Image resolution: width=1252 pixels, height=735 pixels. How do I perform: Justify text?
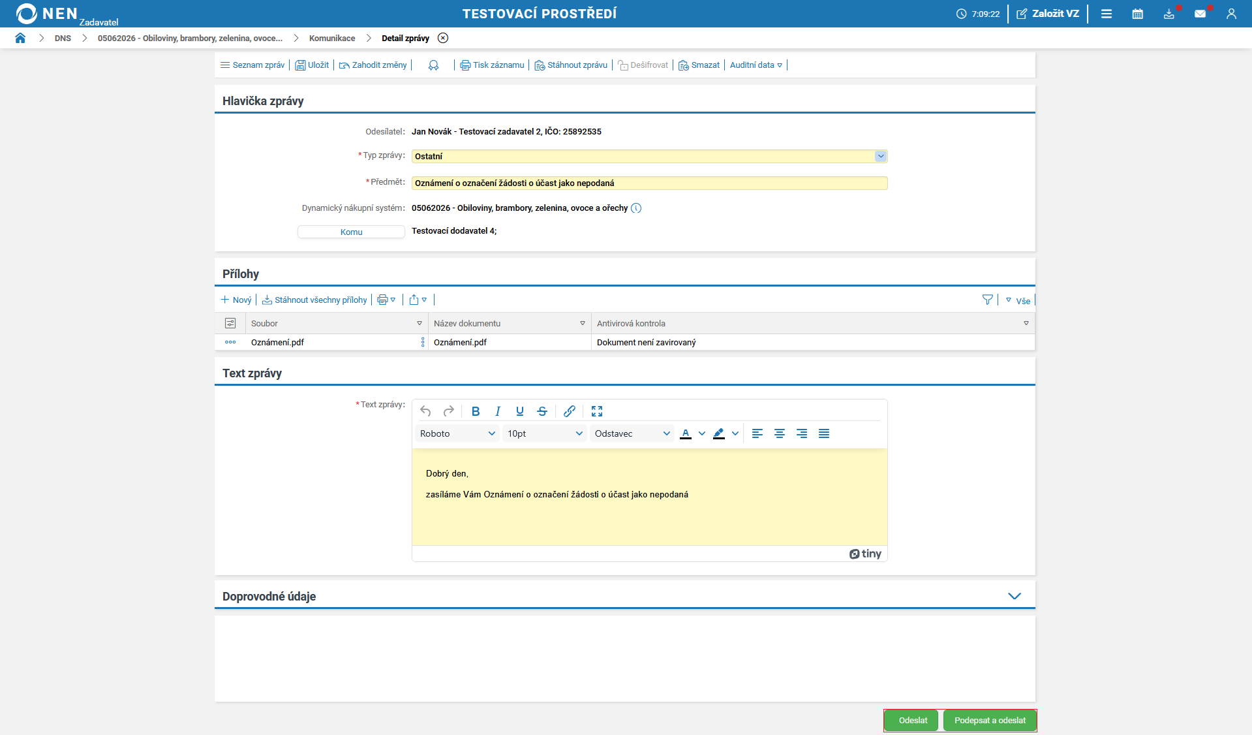(824, 433)
